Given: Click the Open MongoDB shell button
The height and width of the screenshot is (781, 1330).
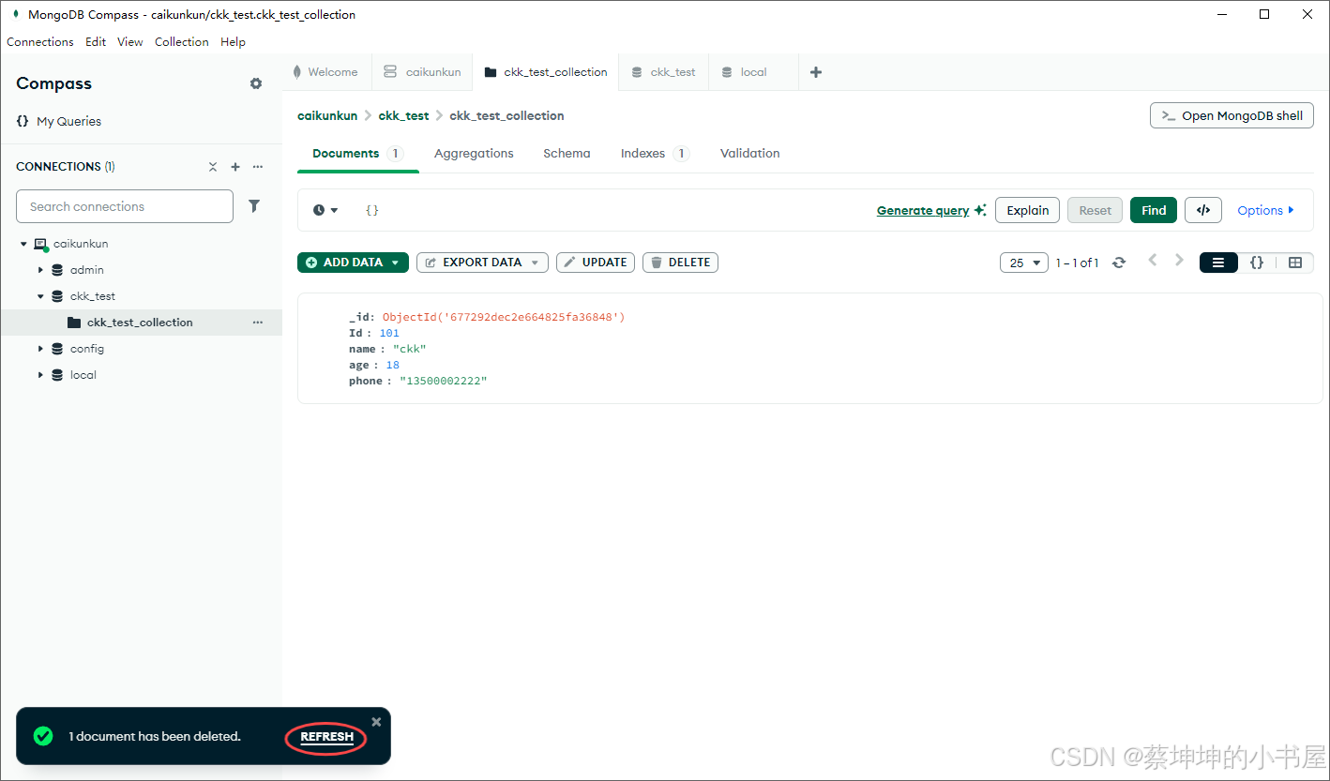Looking at the screenshot, I should point(1231,115).
